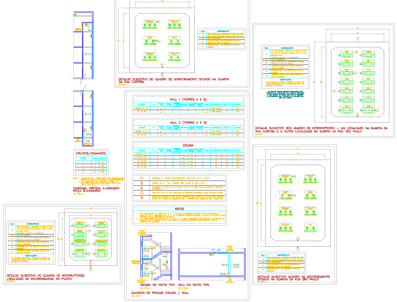Click the TOMADA column checkmark in HALL 2 table

[206, 132]
